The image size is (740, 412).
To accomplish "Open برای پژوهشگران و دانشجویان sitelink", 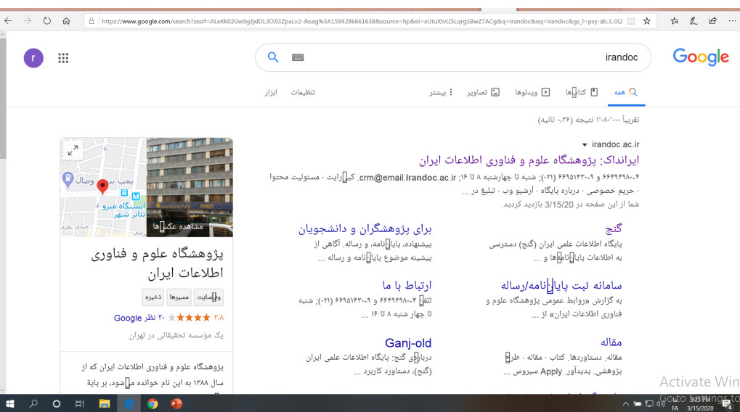I will 365,229.
